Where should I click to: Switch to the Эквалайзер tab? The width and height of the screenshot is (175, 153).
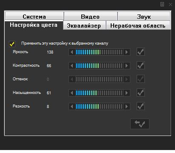[x=84, y=25]
